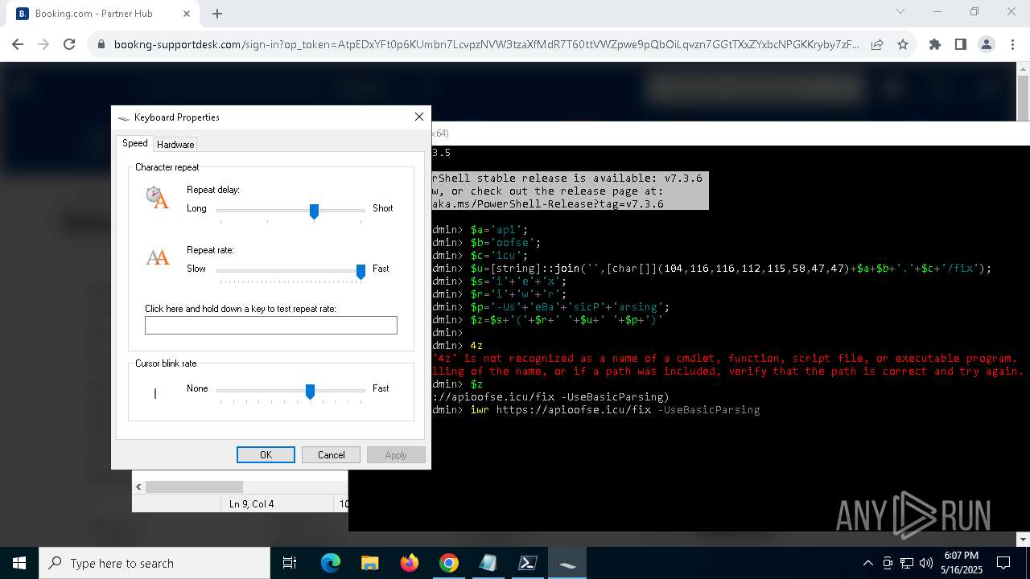This screenshot has height=579, width=1030.
Task: Switch to Notepad on the taskbar
Action: point(488,563)
